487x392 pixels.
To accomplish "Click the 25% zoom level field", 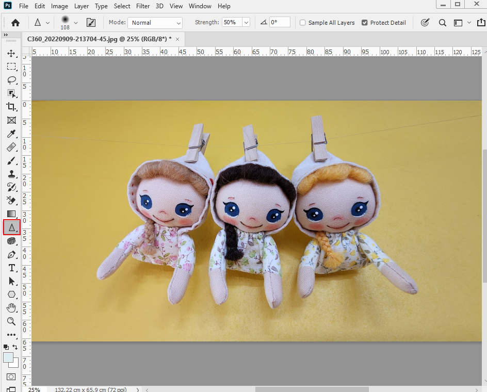I will point(34,389).
